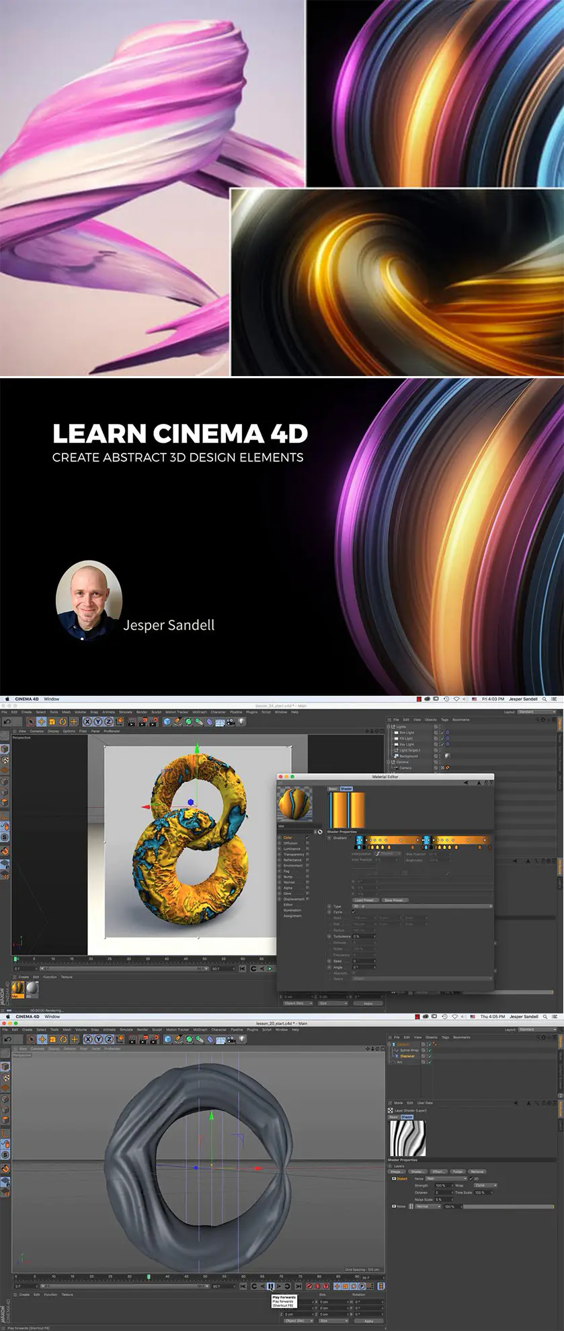Toggle the 3D checkbox on the Distort layer
Image resolution: width=564 pixels, height=1331 pixels.
471,1178
